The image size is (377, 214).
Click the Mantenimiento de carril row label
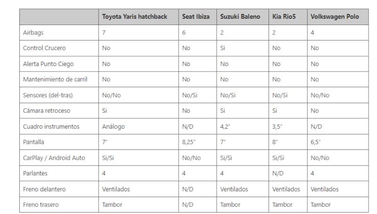[x=55, y=79]
